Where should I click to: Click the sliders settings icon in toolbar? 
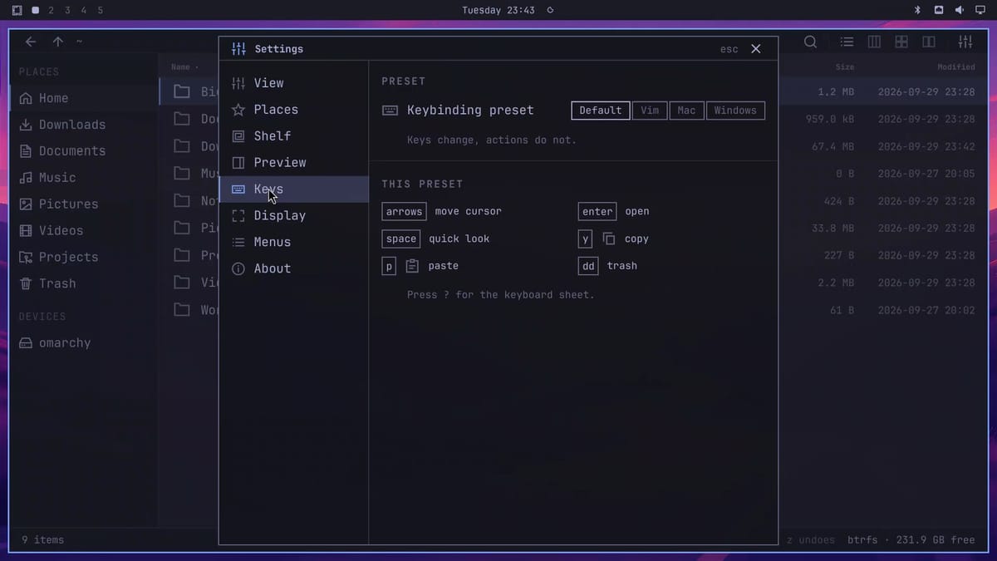(965, 42)
